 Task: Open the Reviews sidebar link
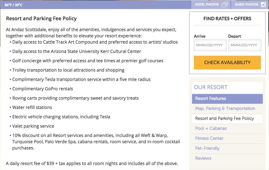point(203,158)
